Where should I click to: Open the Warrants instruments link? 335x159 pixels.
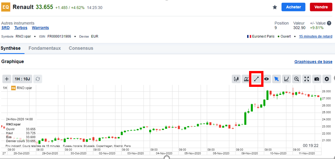(41, 28)
